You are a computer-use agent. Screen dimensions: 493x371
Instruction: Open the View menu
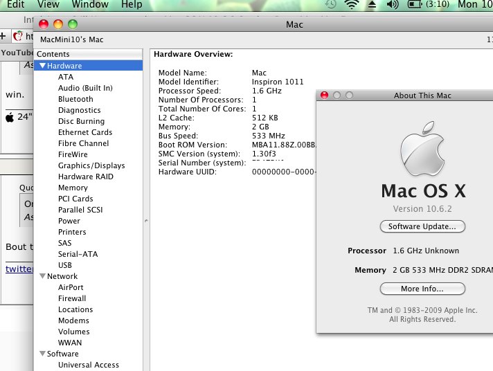(48, 4)
